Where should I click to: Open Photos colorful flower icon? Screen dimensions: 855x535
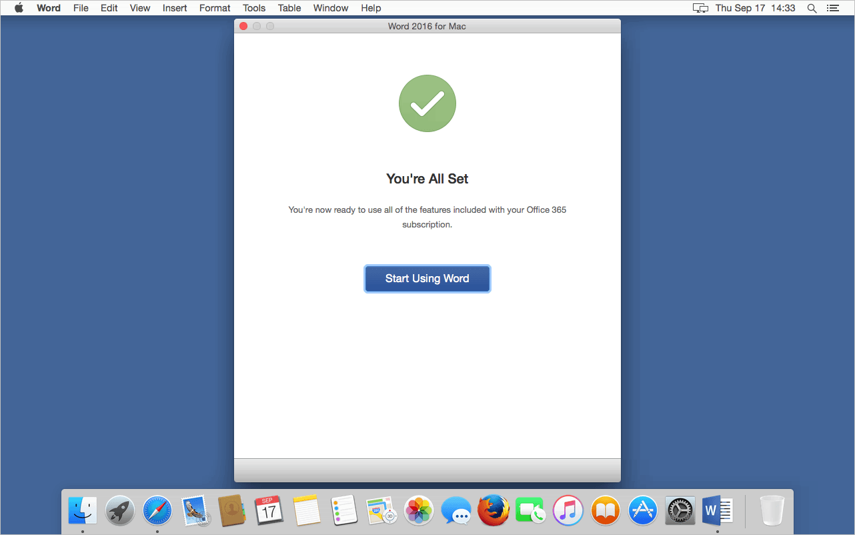[419, 511]
